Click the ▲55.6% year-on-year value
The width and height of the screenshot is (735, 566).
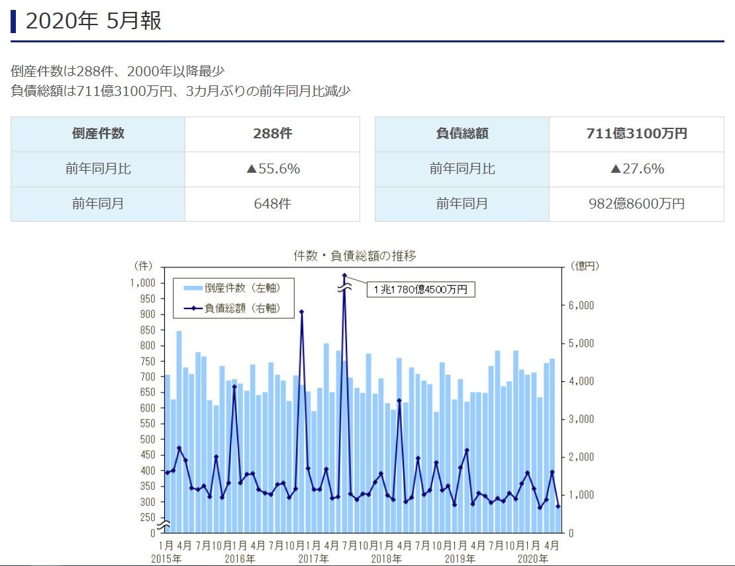pyautogui.click(x=272, y=169)
